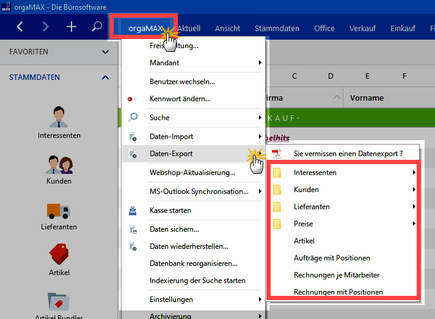Screen dimensions: 435x319
Task: Open the orgaMAX menu
Action: (145, 28)
